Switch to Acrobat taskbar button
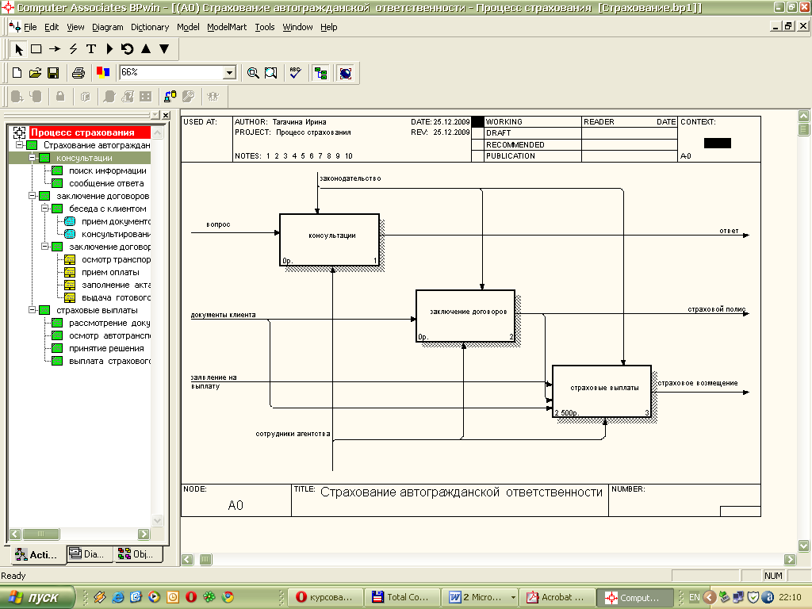The width and height of the screenshot is (812, 609). pyautogui.click(x=557, y=597)
